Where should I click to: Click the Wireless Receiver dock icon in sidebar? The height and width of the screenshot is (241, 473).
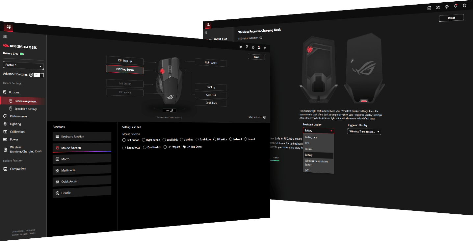5,149
